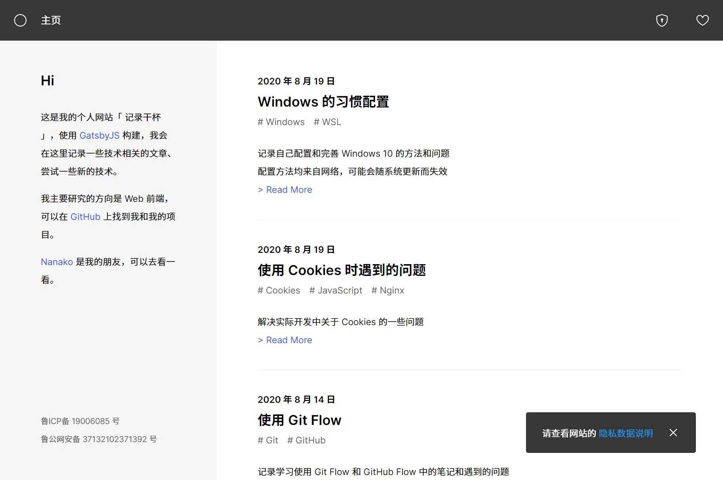
Task: Click the heart icon in the top bar
Action: click(x=702, y=20)
